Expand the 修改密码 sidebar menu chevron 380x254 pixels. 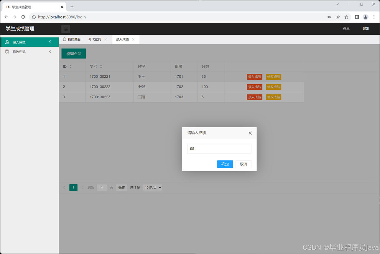[50, 51]
